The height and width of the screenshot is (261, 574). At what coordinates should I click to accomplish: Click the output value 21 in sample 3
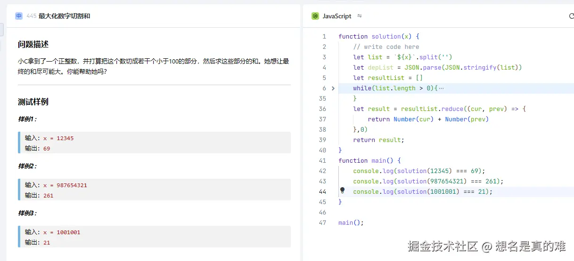coord(46,243)
